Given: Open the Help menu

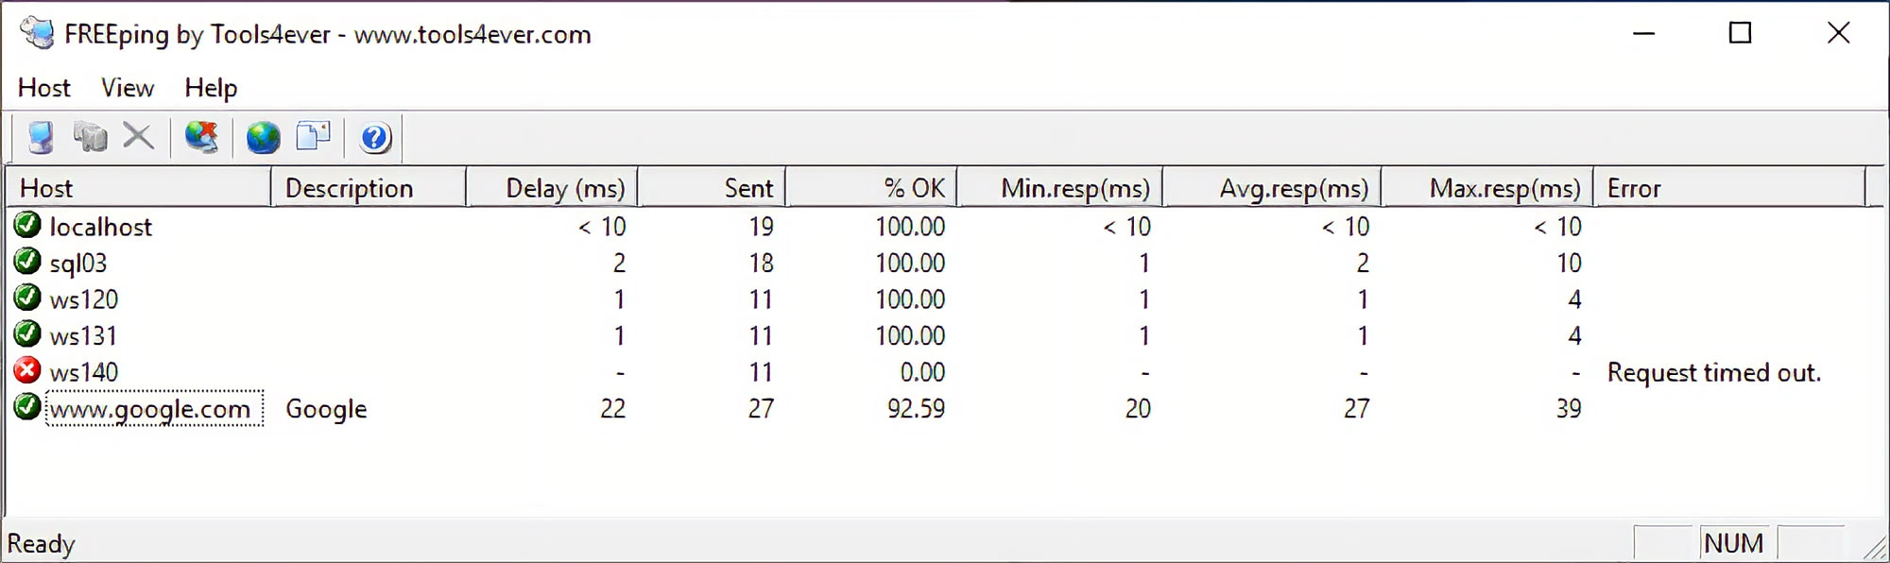Looking at the screenshot, I should point(211,88).
